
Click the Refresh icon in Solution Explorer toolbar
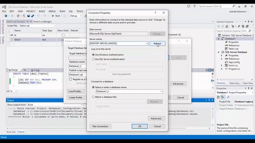pyautogui.click(x=243, y=26)
